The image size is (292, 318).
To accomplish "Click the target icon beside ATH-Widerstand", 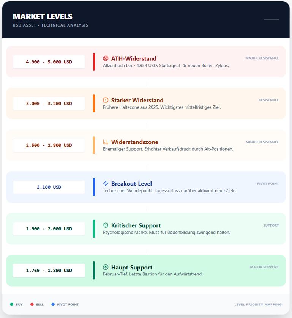I will point(106,58).
